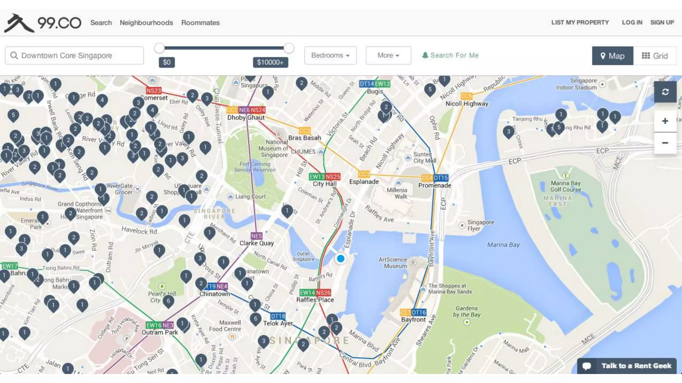Click LIST MY PROPERTY link
This screenshot has width=682, height=383.
(580, 22)
